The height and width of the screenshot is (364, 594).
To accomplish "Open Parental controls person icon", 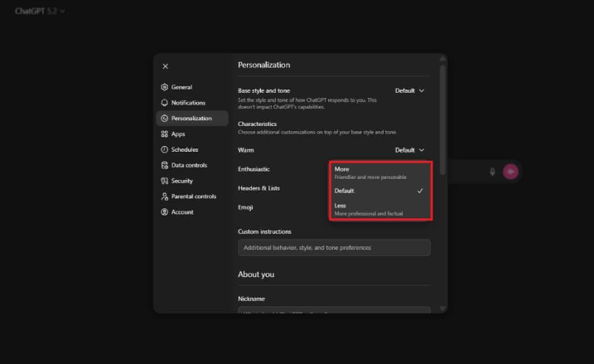I will pyautogui.click(x=165, y=197).
